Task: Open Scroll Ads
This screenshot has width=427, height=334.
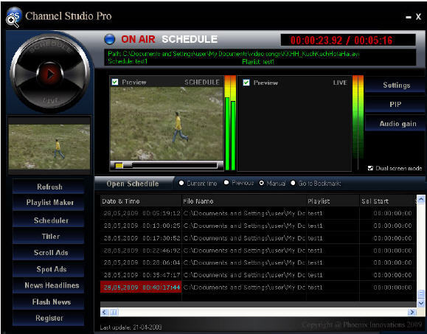Action: [x=49, y=253]
